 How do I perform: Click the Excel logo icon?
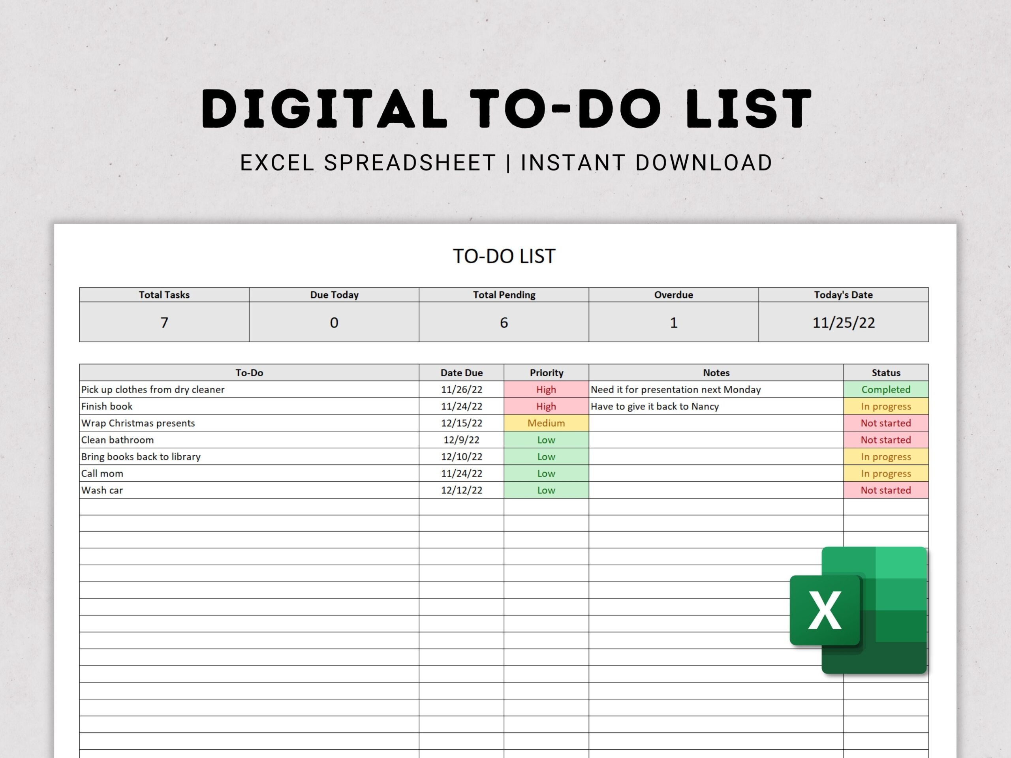858,610
